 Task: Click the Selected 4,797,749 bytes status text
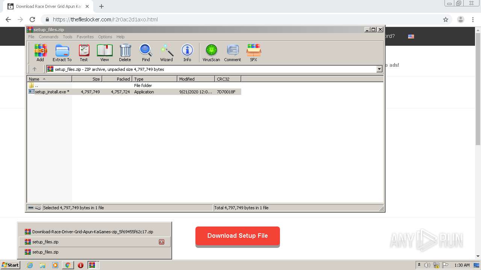tap(74, 208)
